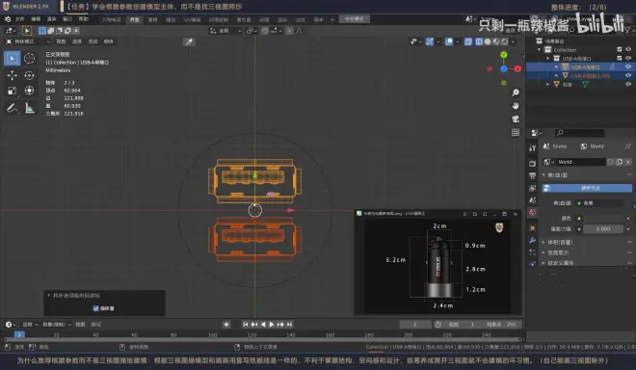
Task: Open the File menu
Action: (19, 19)
